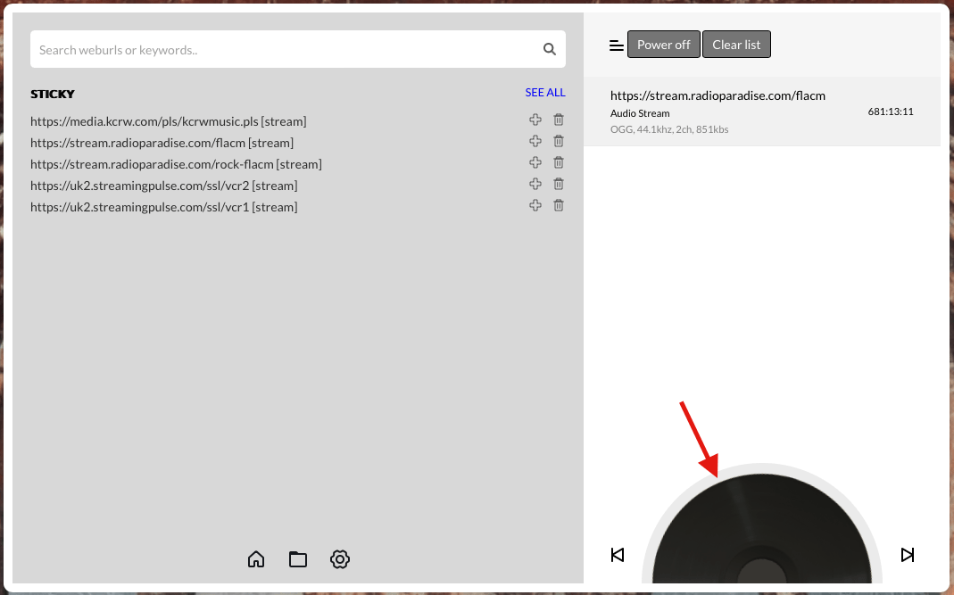954x595 pixels.
Task: Click the OGG, 44.1khz, 2ch, 851kbs info
Action: (669, 129)
